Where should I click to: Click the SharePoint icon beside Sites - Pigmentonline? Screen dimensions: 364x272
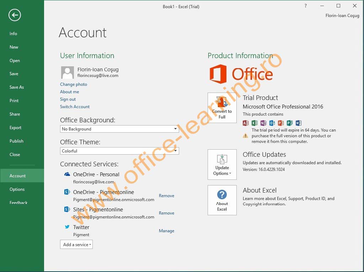(x=67, y=210)
